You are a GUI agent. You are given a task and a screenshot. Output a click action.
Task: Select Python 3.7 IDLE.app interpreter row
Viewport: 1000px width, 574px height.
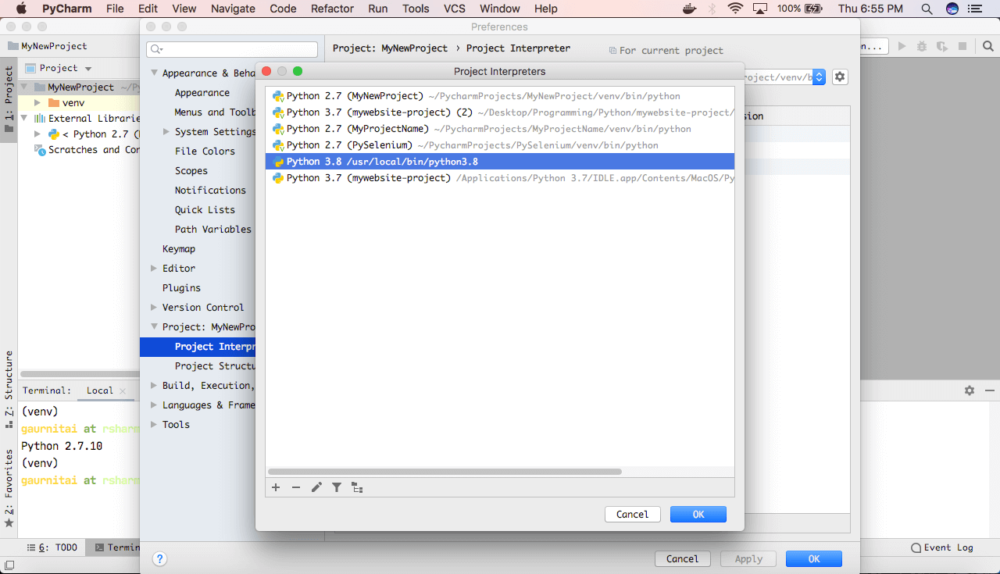500,178
